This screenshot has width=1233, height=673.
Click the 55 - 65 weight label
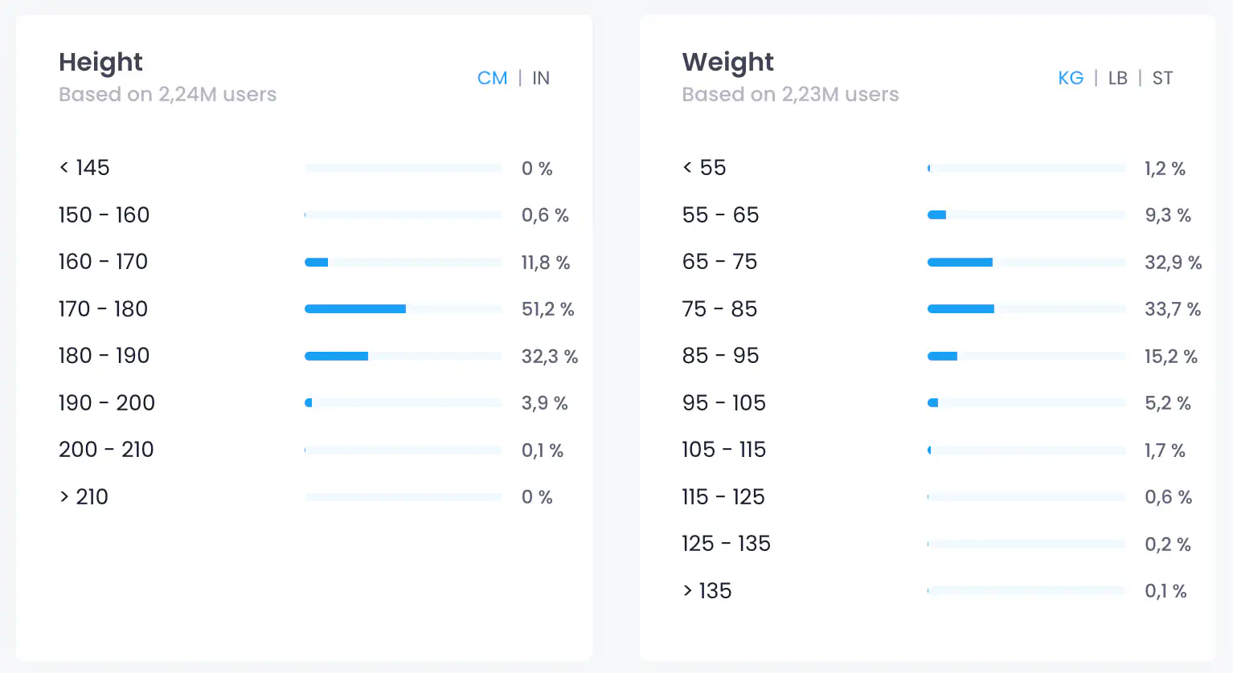[720, 215]
